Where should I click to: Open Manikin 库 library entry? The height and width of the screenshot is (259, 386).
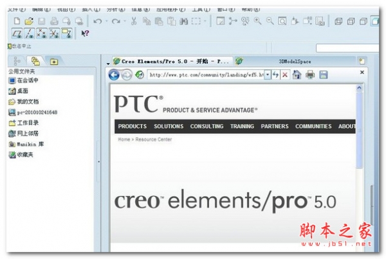(x=26, y=144)
